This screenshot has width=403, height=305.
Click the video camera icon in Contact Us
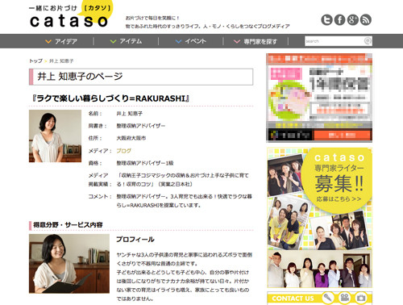coord(344,298)
